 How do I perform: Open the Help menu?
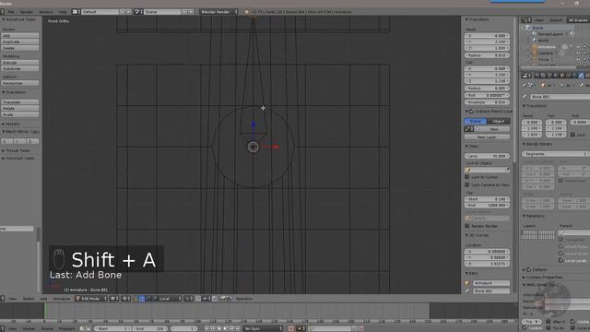(63, 12)
